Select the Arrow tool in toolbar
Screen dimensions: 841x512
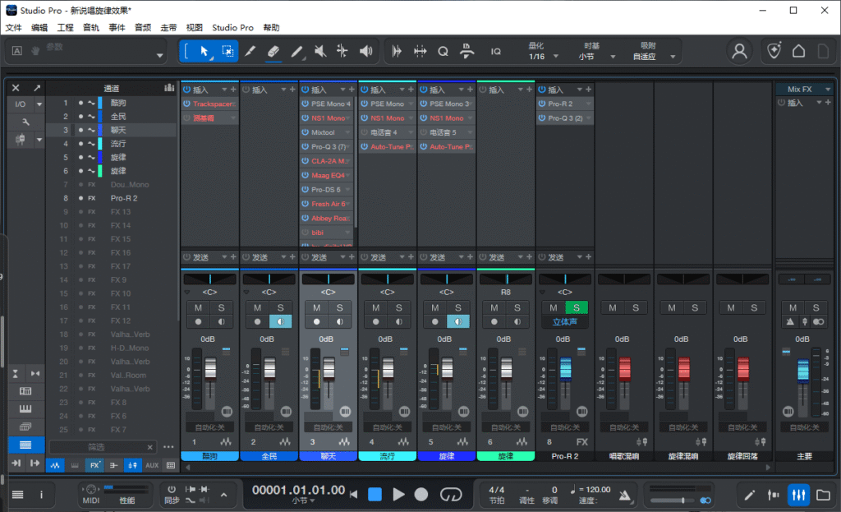pos(204,52)
